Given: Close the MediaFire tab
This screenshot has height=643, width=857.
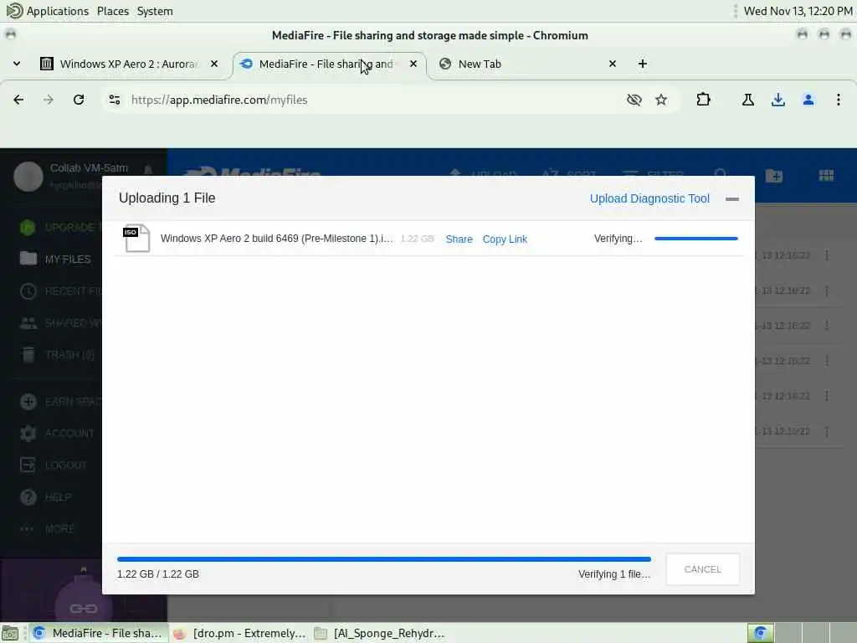Looking at the screenshot, I should 413,64.
